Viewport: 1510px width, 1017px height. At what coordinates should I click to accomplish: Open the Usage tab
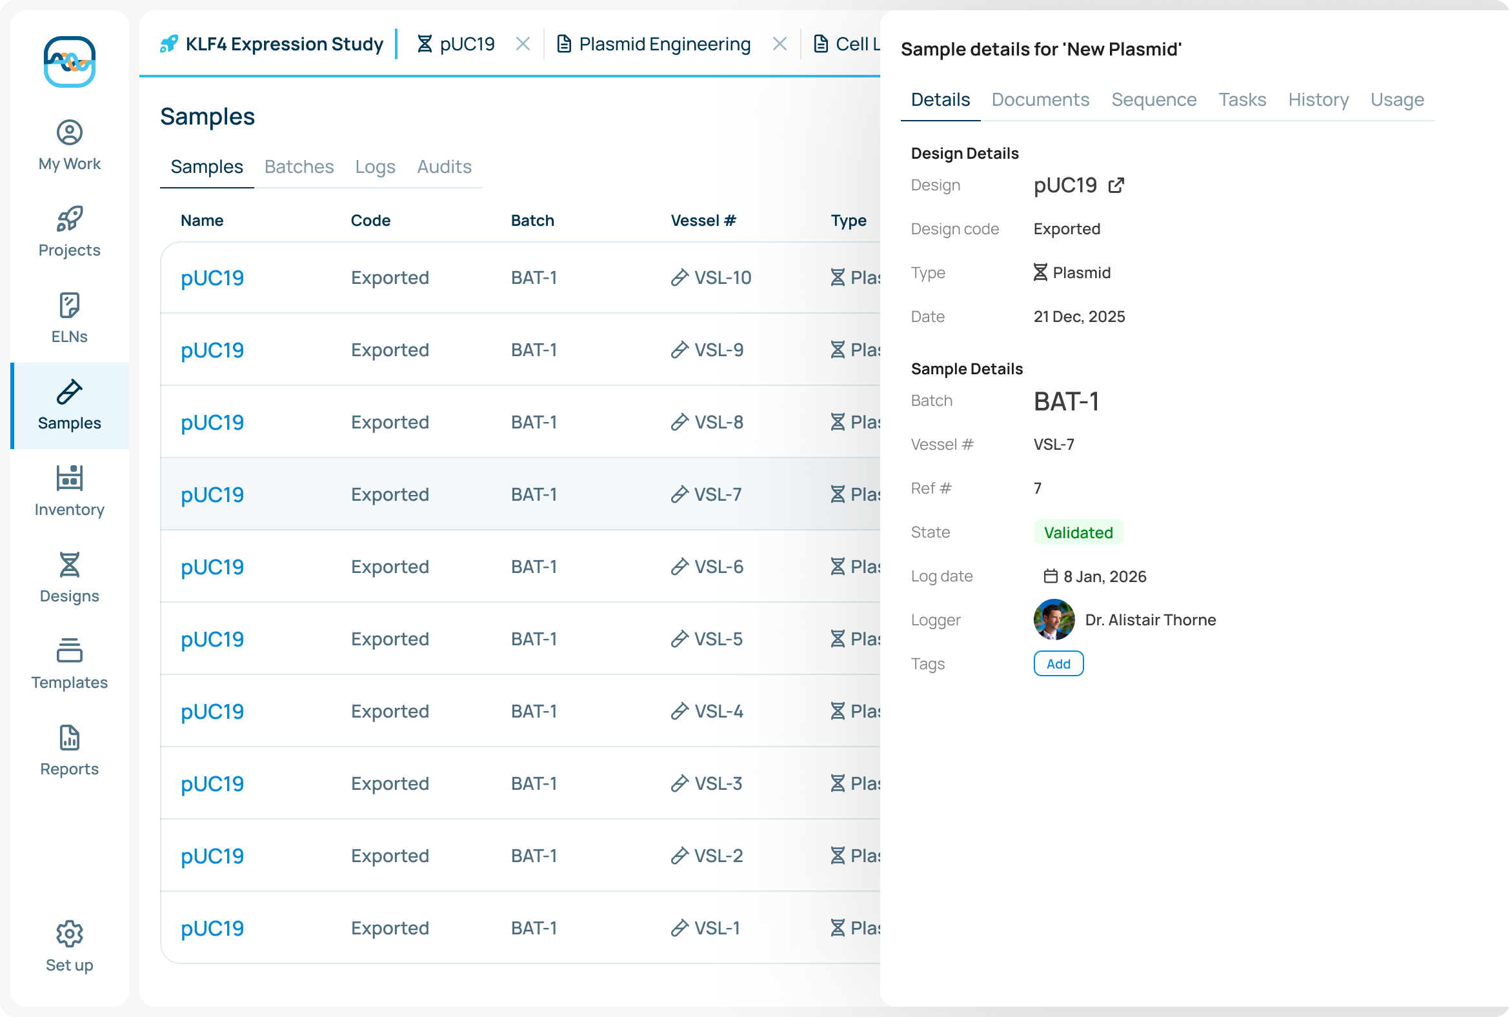[x=1397, y=99]
